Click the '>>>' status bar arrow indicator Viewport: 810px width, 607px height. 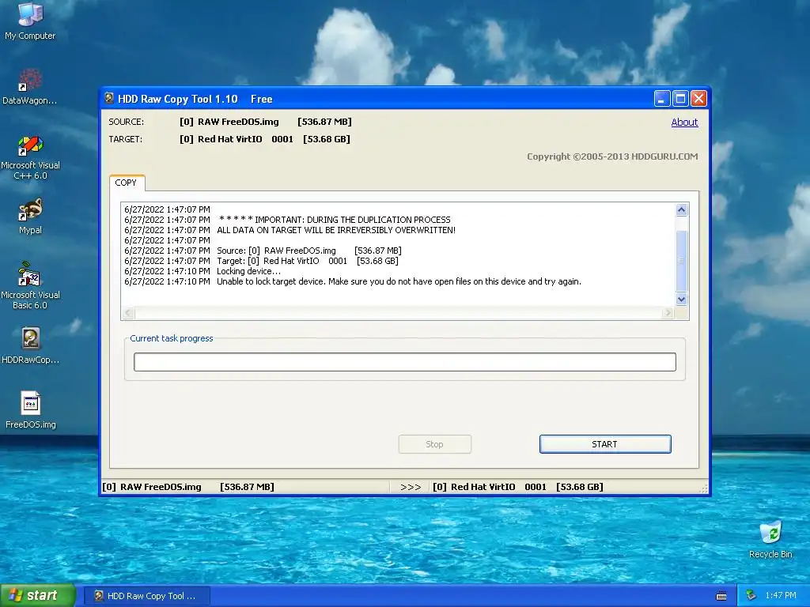tap(411, 487)
